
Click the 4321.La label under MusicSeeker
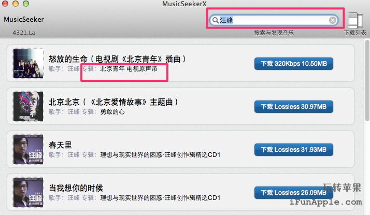pyautogui.click(x=24, y=33)
